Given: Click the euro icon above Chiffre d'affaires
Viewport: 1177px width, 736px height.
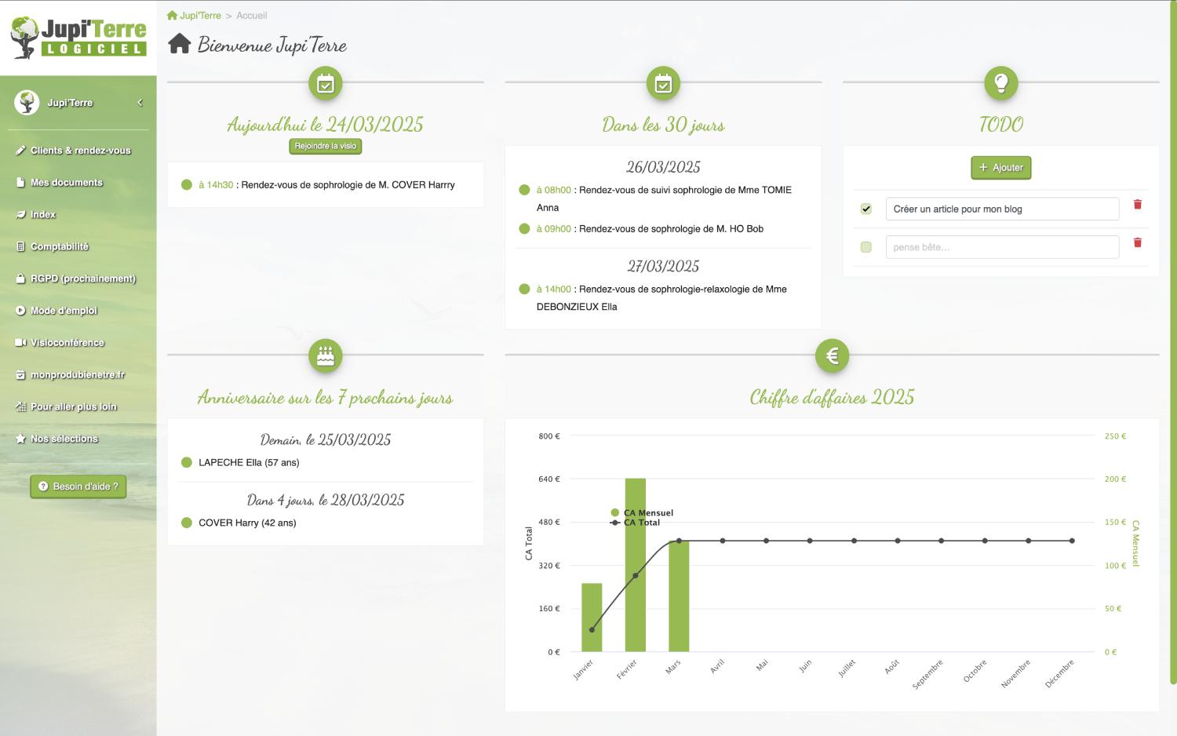Looking at the screenshot, I should click(832, 356).
